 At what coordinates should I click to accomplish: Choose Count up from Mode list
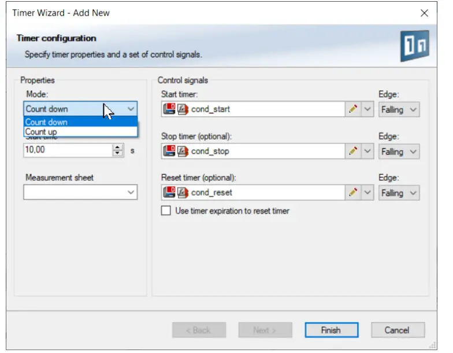point(80,132)
